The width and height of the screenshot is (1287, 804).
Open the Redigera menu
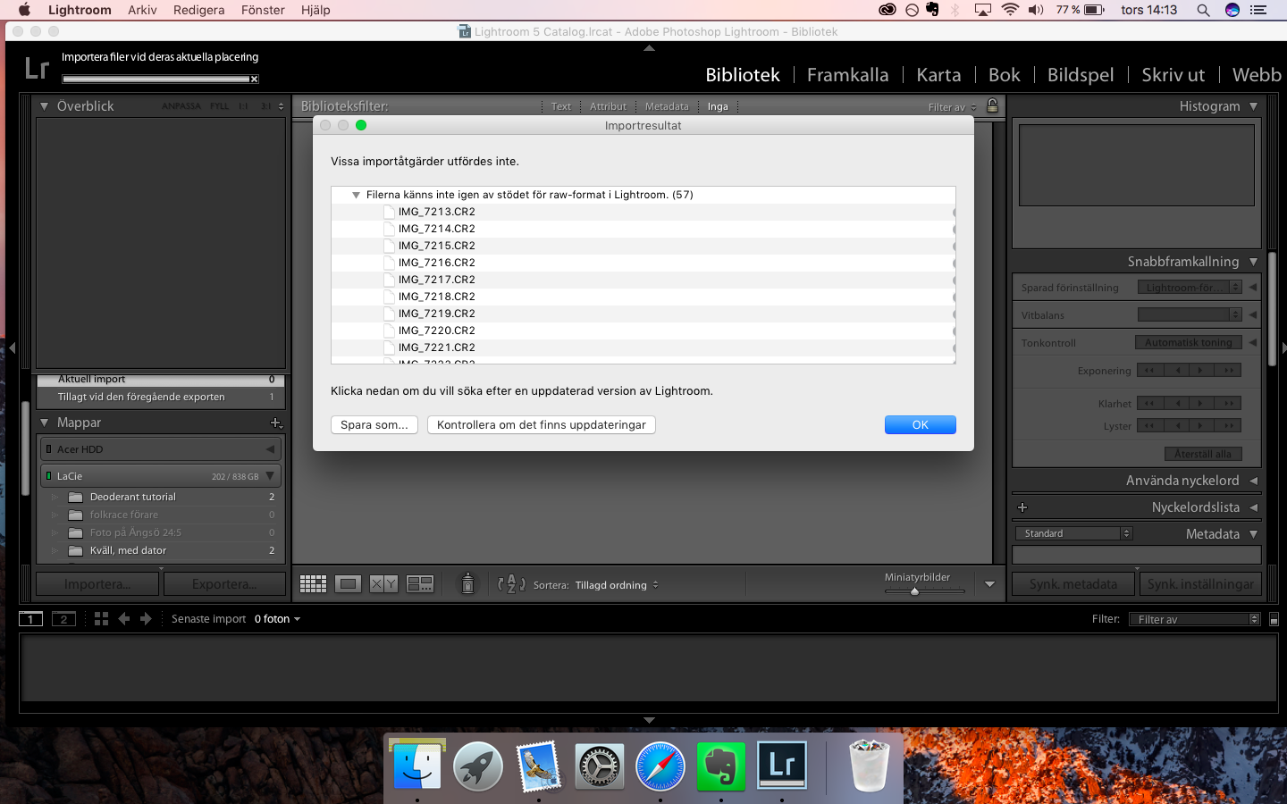click(x=199, y=10)
